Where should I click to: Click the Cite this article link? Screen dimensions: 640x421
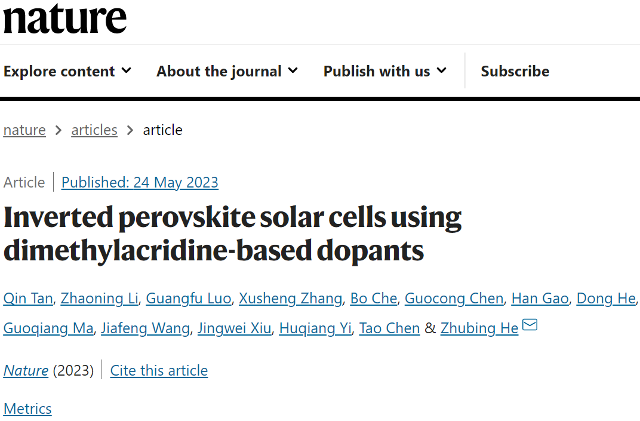tap(159, 370)
